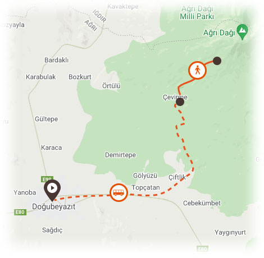Screen dimensions: 264x258
Task: Click the faded E80 badge at map bottom
Action: pyautogui.click(x=202, y=249)
